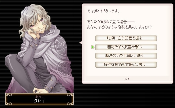The image size is (175, 108).
Task: Click the top-left swirl ornament of nameplate
Action: point(9,95)
